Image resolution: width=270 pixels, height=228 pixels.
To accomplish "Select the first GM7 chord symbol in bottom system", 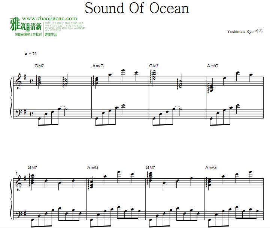I will pos(32,167).
